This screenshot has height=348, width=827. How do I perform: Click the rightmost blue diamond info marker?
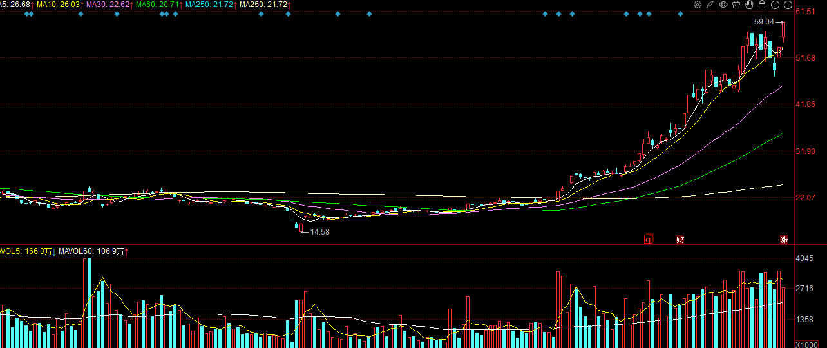point(680,14)
